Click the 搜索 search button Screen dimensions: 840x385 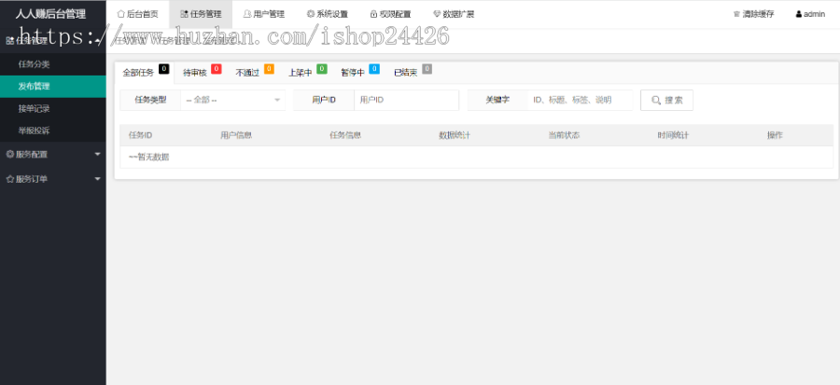667,100
